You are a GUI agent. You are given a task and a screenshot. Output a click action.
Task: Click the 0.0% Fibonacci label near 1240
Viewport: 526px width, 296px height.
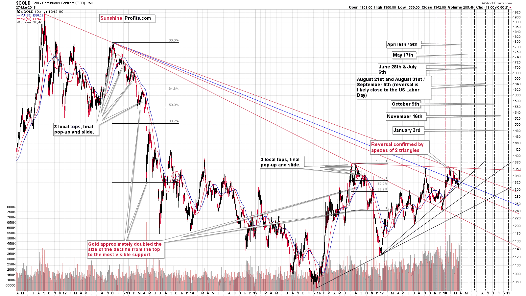point(383,208)
